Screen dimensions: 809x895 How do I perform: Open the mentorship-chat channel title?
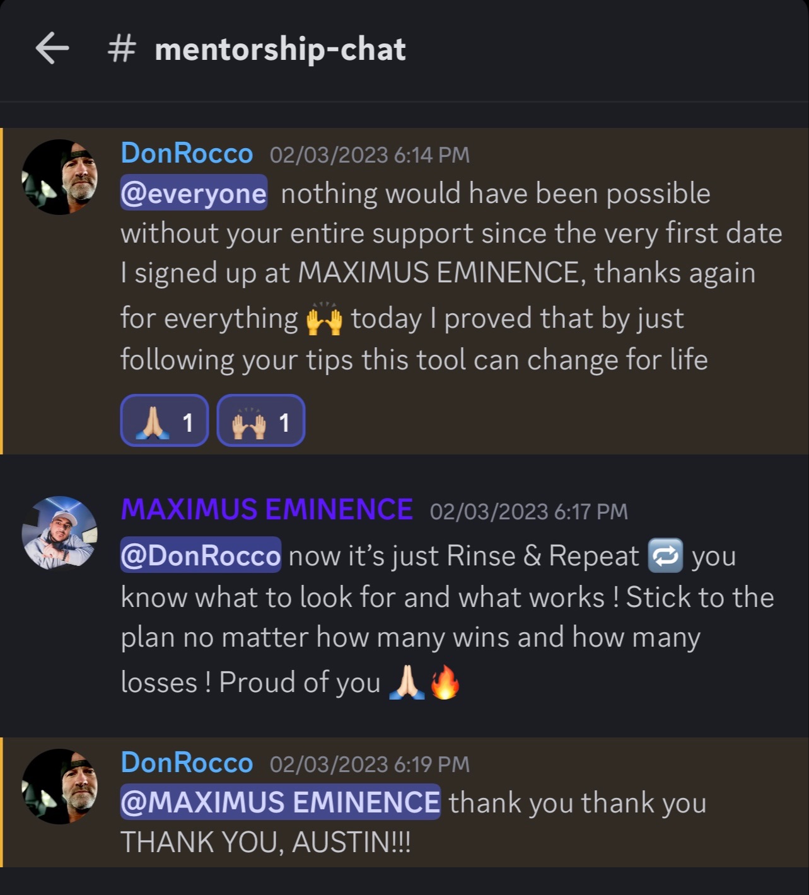tap(280, 49)
